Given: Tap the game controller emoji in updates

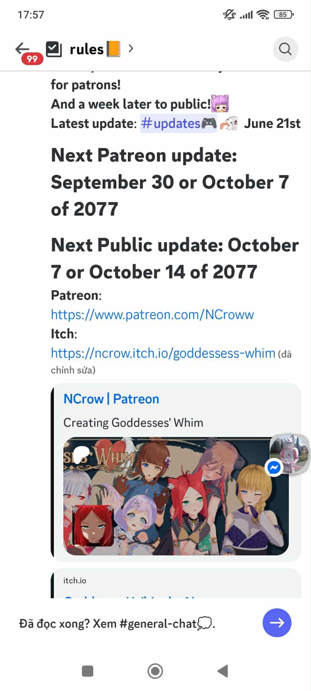Looking at the screenshot, I should 209,123.
